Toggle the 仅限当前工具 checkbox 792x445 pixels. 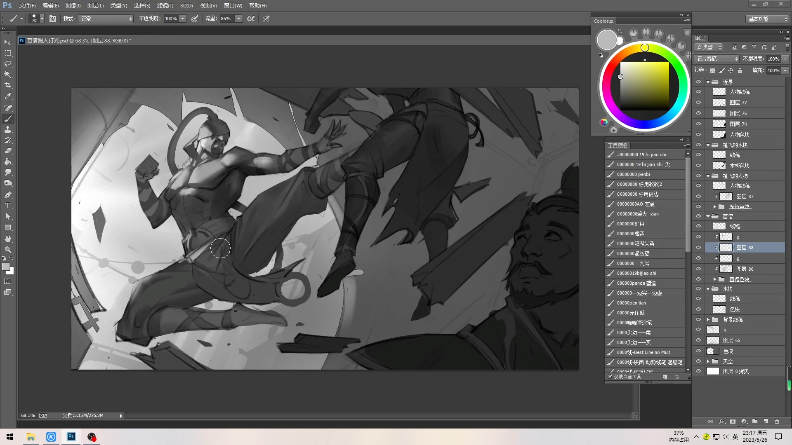tap(610, 377)
